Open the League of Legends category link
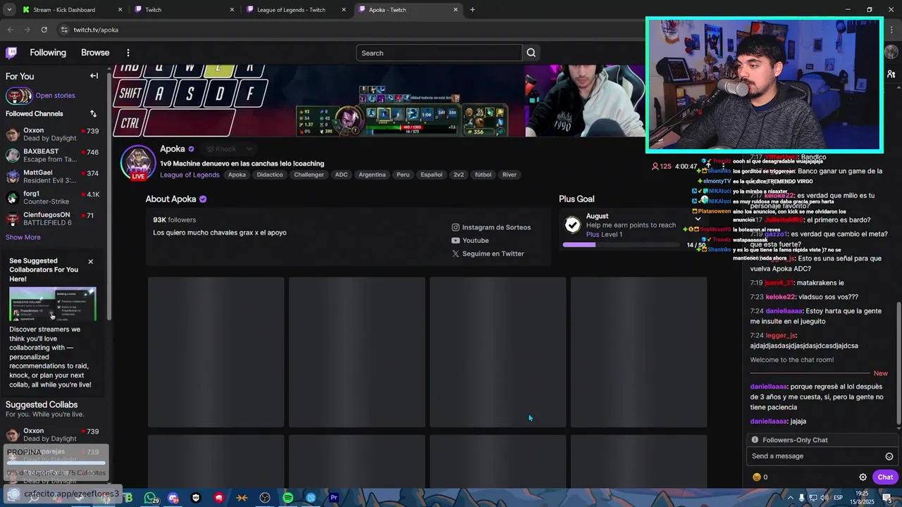Viewport: 902px width, 507px height. point(190,175)
